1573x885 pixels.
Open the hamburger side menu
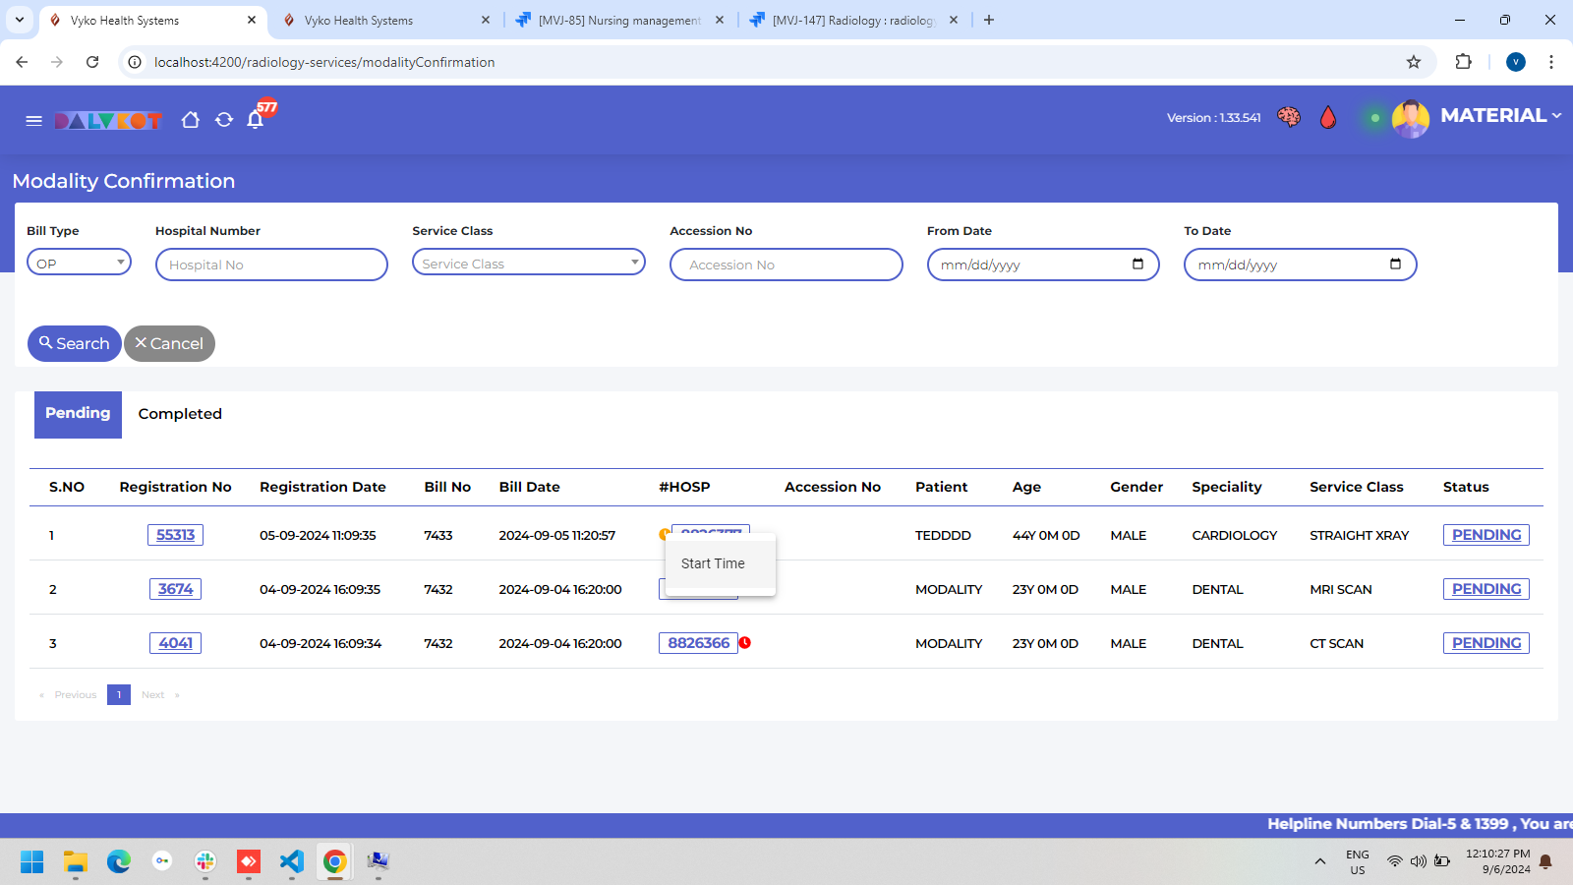click(33, 120)
